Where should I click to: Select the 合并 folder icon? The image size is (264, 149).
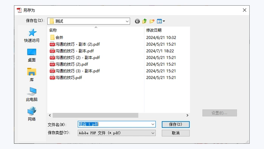click(52, 37)
